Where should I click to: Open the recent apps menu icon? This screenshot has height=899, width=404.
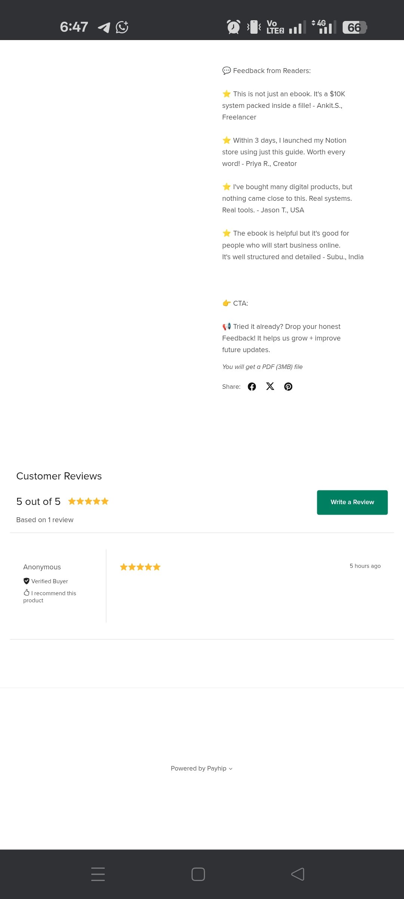(x=98, y=874)
